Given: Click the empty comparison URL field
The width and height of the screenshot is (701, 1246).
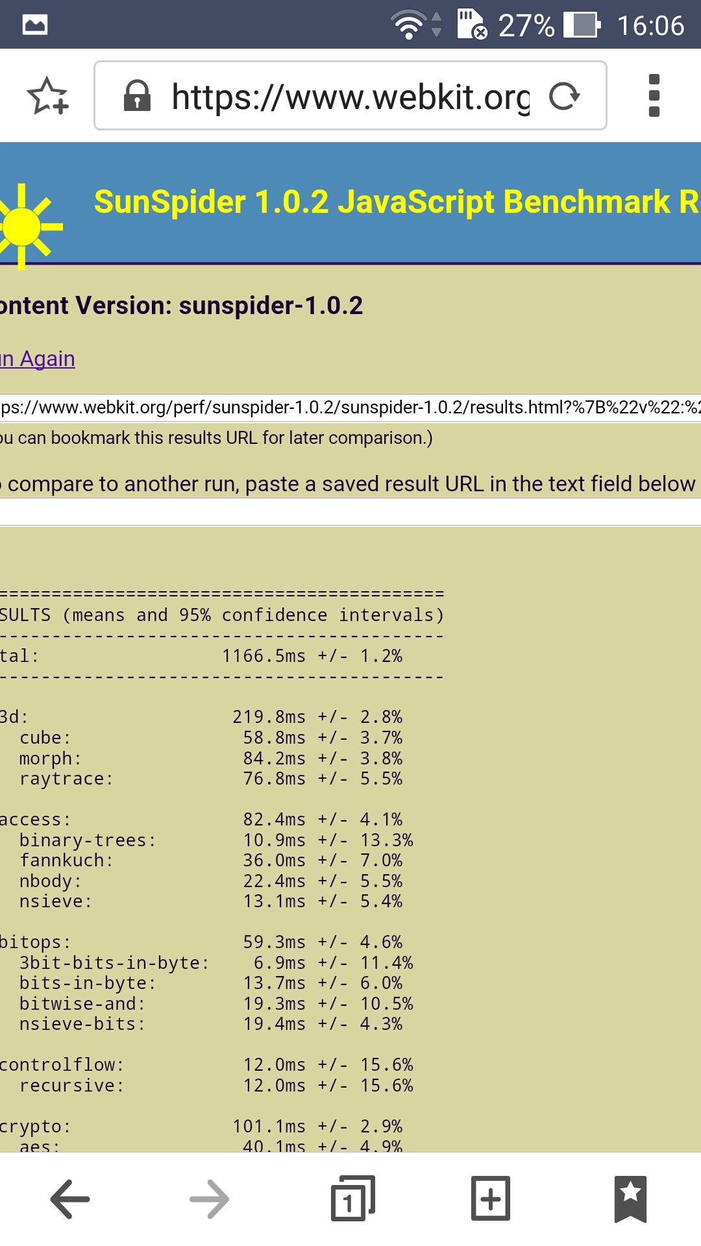Looking at the screenshot, I should coord(350,512).
